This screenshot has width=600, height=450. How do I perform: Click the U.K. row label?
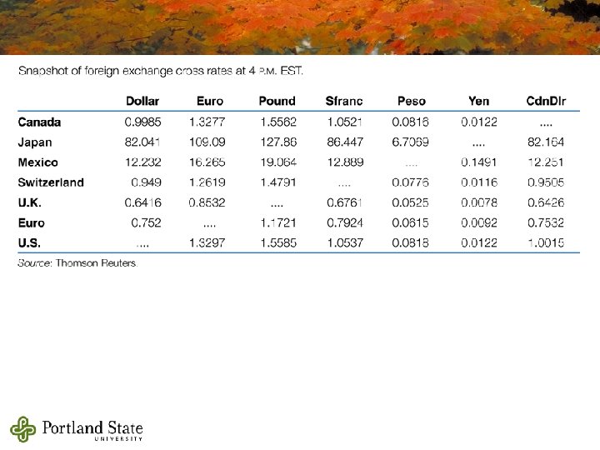click(30, 202)
